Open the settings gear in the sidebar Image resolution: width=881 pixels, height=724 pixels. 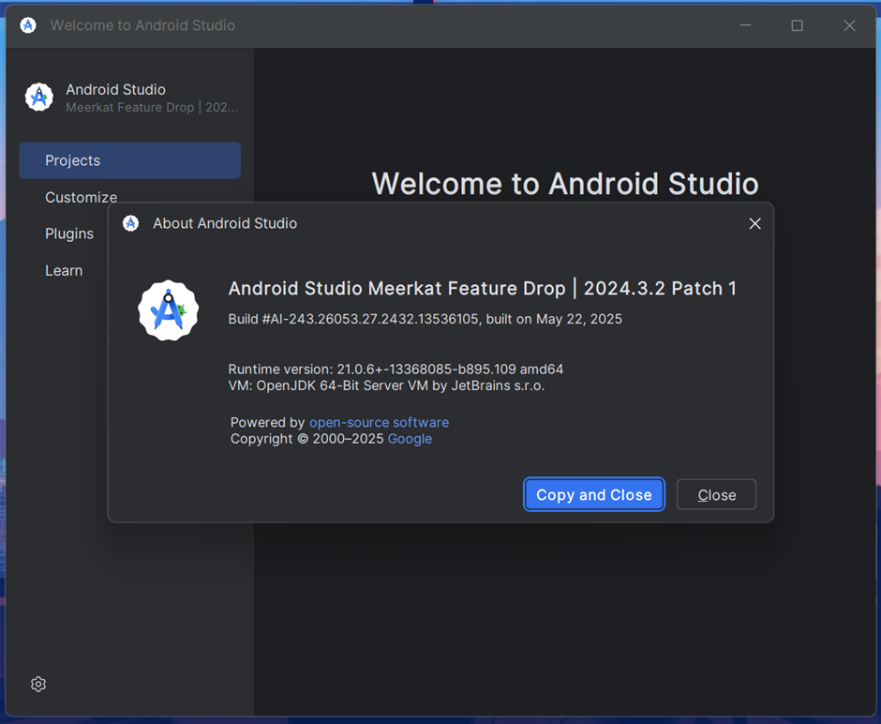click(38, 684)
